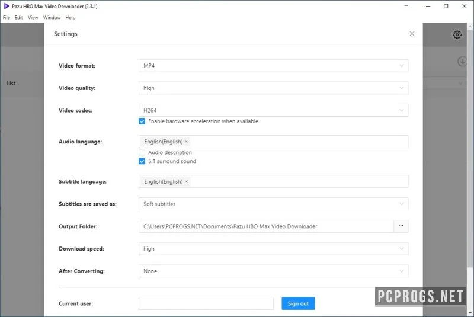Click the Current user text field
Viewport: 474px width, 317px height.
tap(206, 303)
